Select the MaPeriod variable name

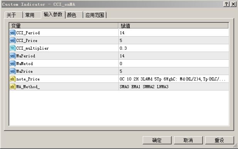[26, 56]
